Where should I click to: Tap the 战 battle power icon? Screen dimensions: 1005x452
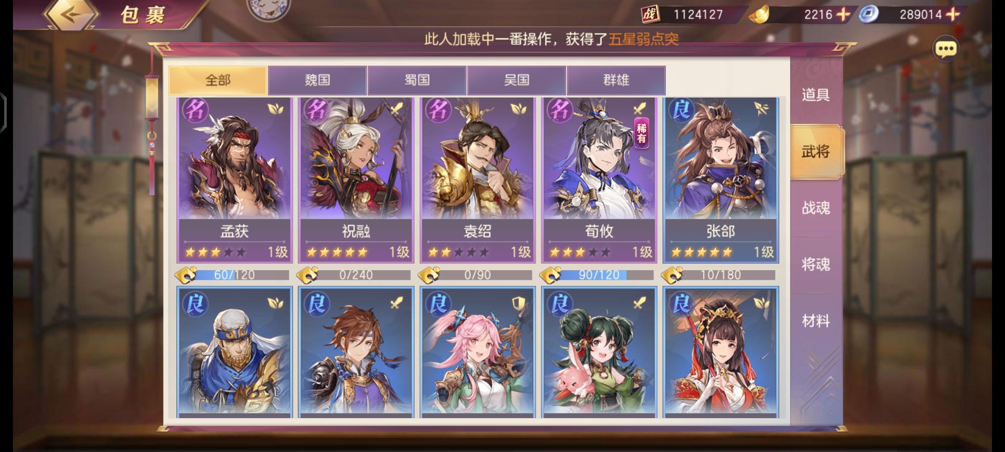pos(650,15)
